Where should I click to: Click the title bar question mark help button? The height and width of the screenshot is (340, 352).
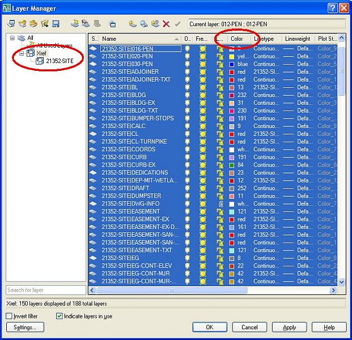[x=332, y=8]
